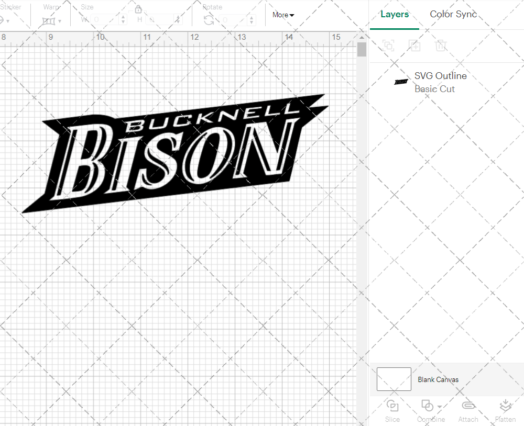Toggle the size aspect ratio lock
524x426 pixels.
[138, 9]
